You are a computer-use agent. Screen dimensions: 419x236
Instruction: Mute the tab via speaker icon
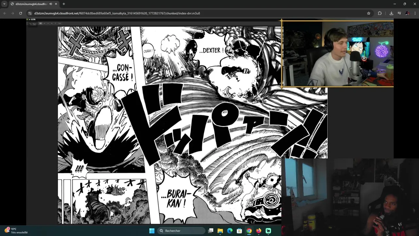coord(51,4)
